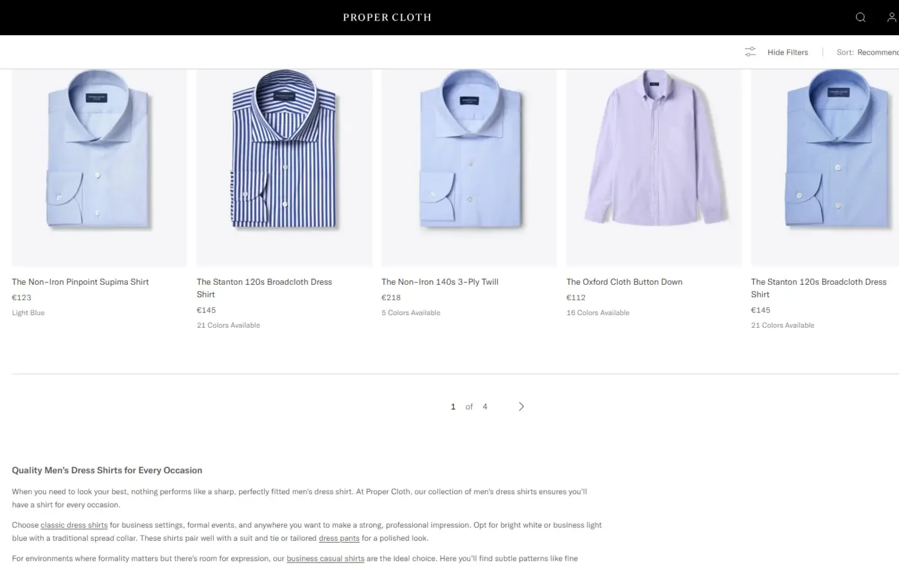899x567 pixels.
Task: Select 5 Colors Available under 3-Ply Twill
Action: (410, 312)
